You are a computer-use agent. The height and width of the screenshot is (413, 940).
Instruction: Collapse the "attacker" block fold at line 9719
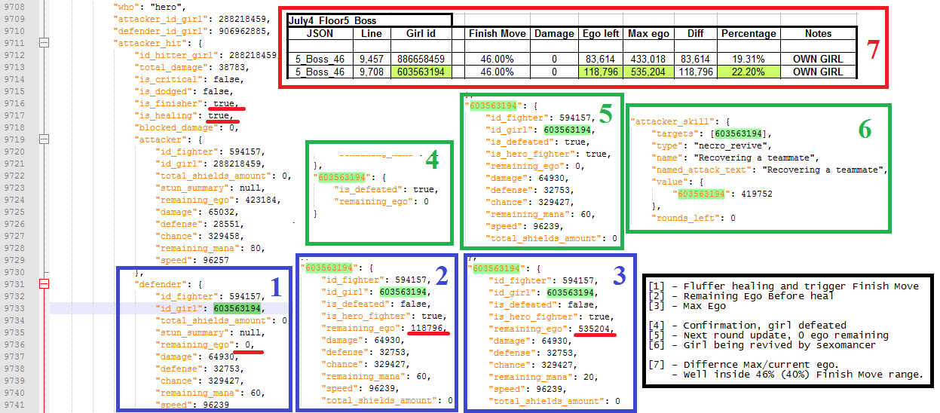pyautogui.click(x=44, y=139)
